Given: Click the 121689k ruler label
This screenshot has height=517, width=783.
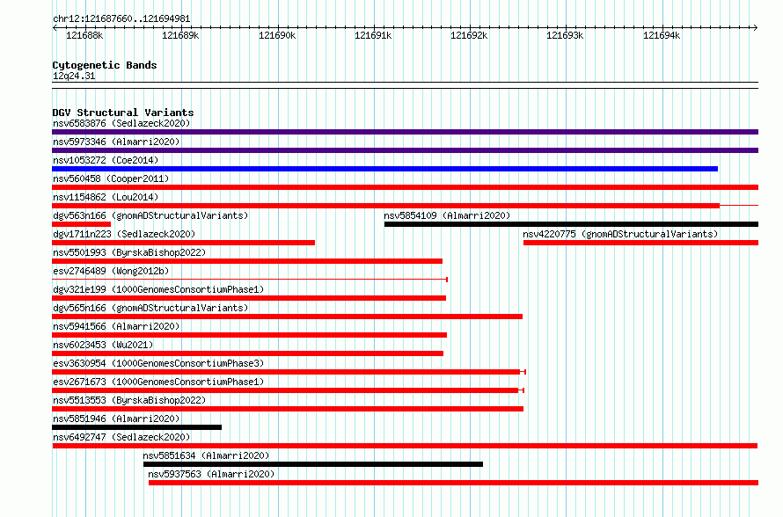Looking at the screenshot, I should (x=180, y=35).
